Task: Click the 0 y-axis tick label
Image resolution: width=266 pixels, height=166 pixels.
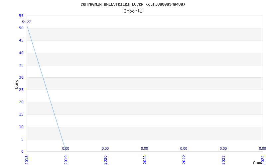Action: coord(22,152)
